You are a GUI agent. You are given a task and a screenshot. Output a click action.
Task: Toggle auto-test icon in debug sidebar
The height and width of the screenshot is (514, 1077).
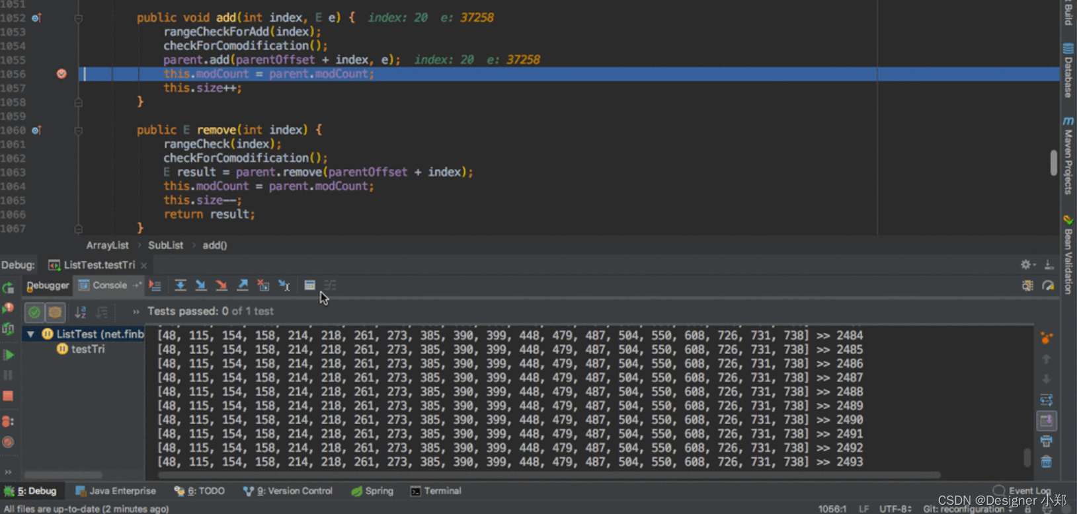[8, 329]
